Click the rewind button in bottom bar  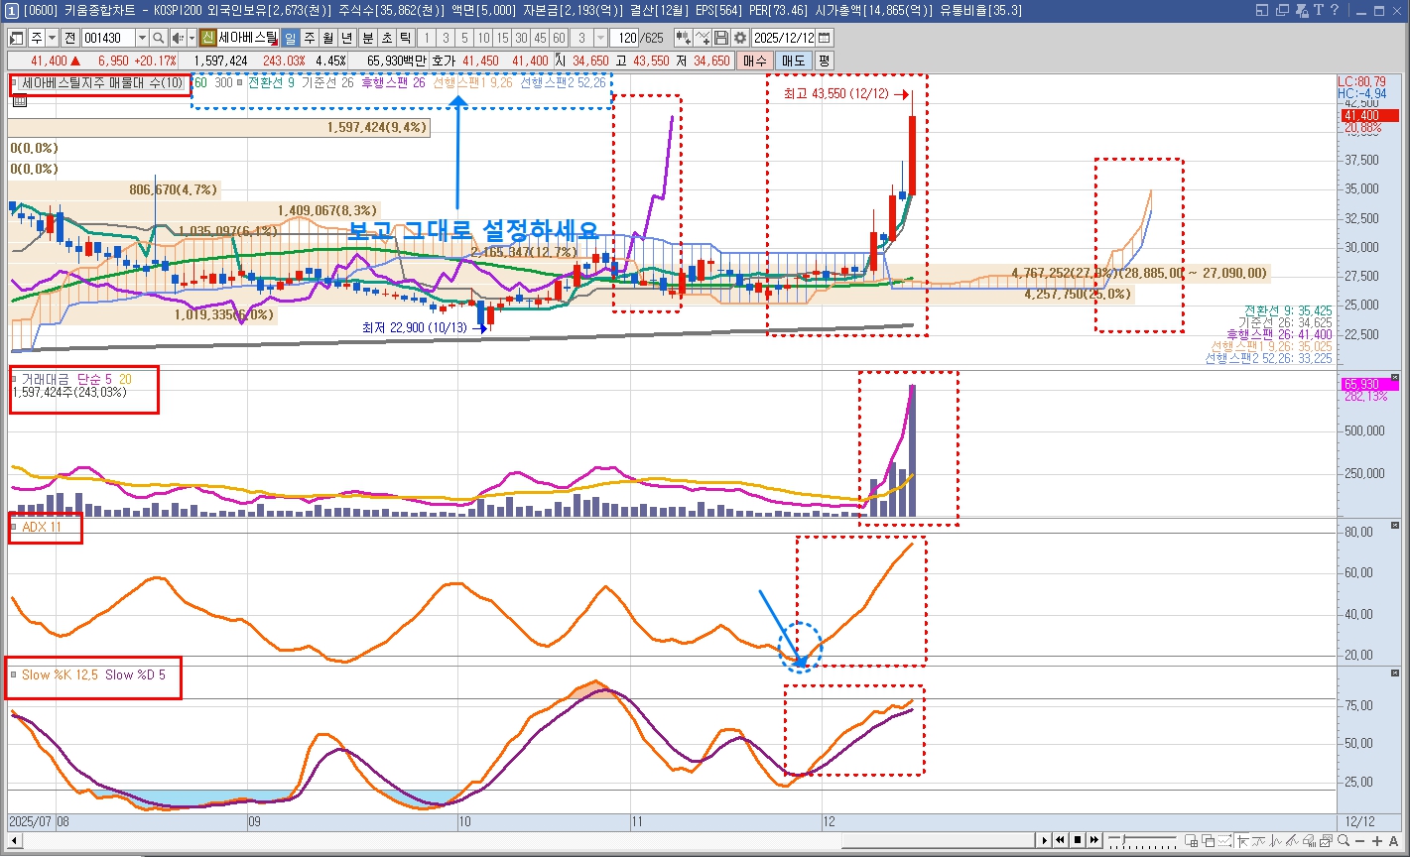(1060, 840)
